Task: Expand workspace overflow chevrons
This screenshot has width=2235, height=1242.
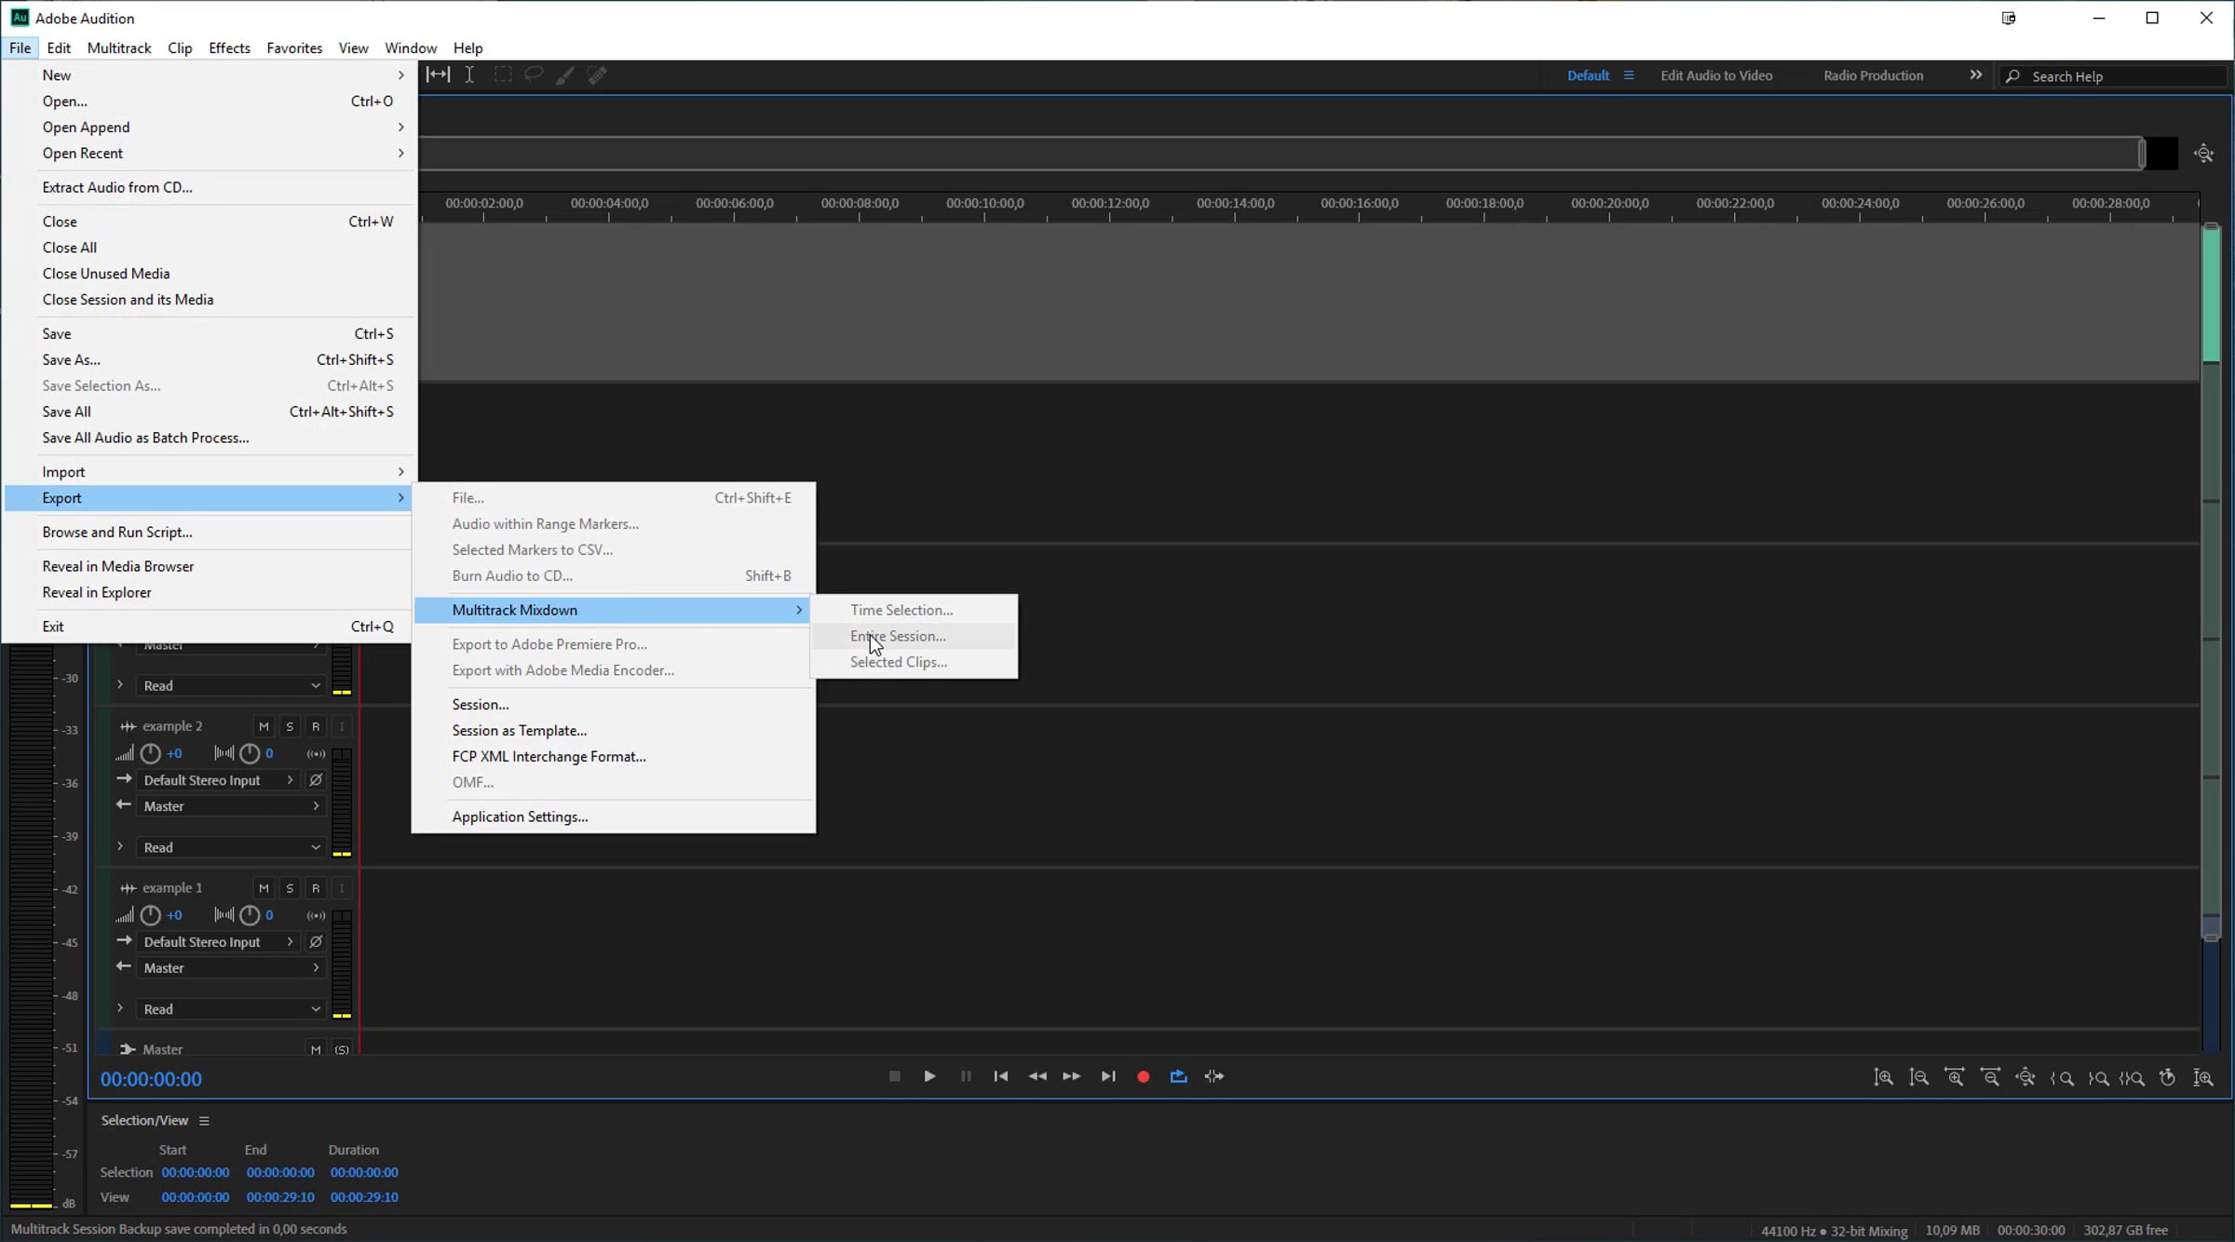Action: coord(1975,75)
